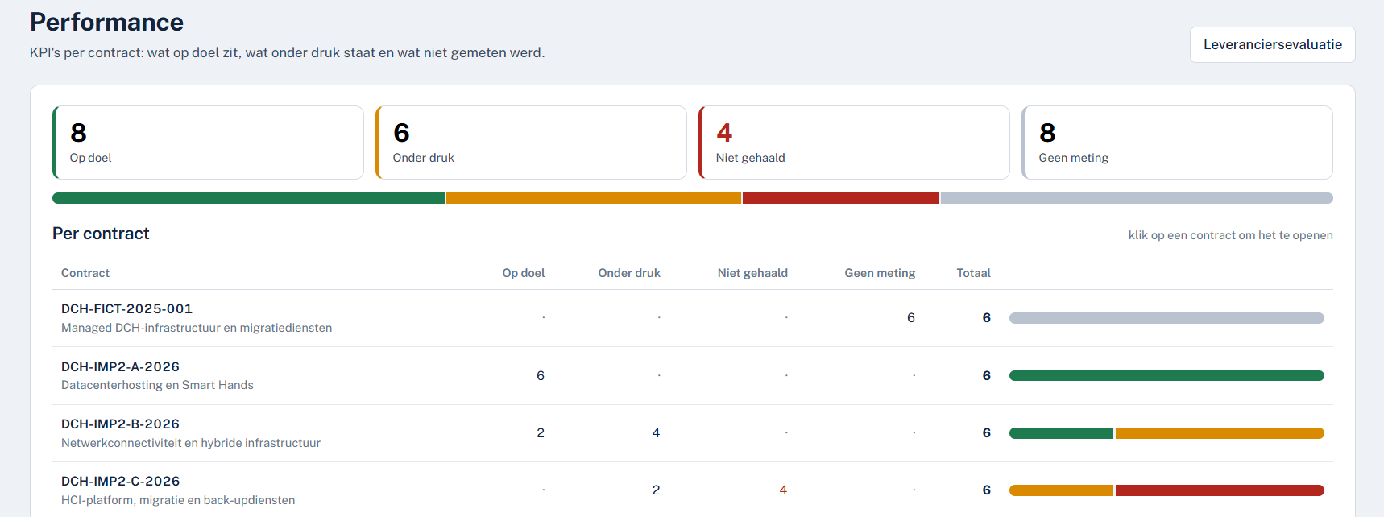Click Totaal value 6 for DCH-IMP2-C-2026
1384x517 pixels.
(986, 490)
